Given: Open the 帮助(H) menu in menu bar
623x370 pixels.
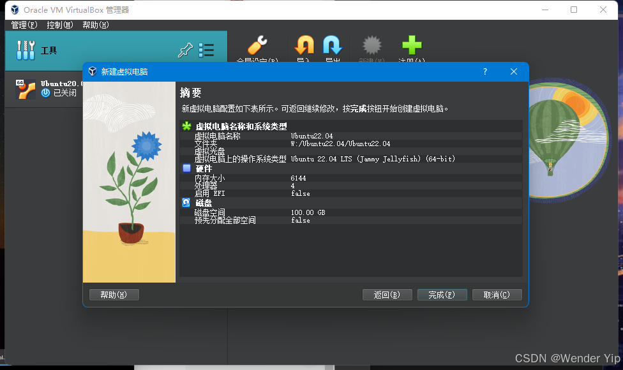Looking at the screenshot, I should click(96, 25).
